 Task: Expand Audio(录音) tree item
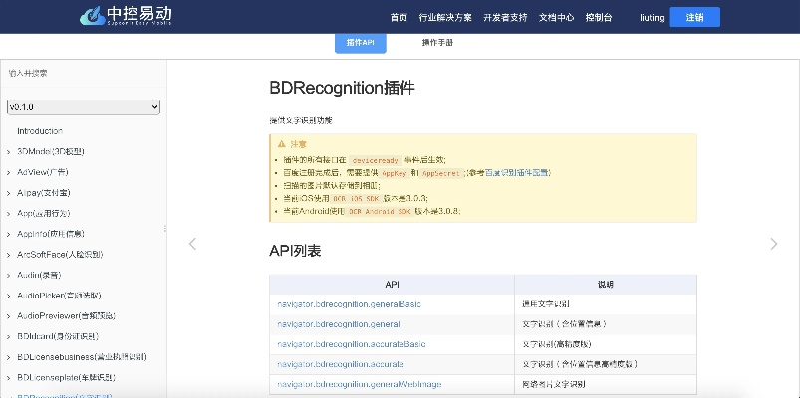(8, 276)
